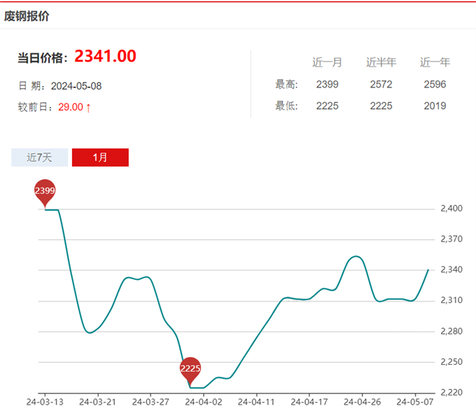Image resolution: width=476 pixels, height=406 pixels.
Task: Click the 近半年 column header
Action: [x=381, y=62]
